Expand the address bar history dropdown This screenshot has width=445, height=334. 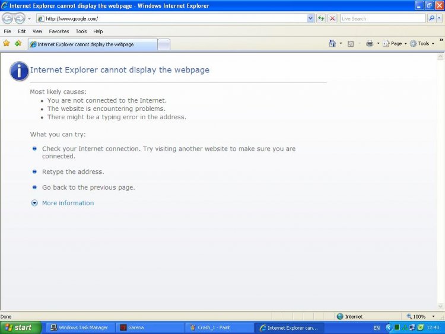310,19
